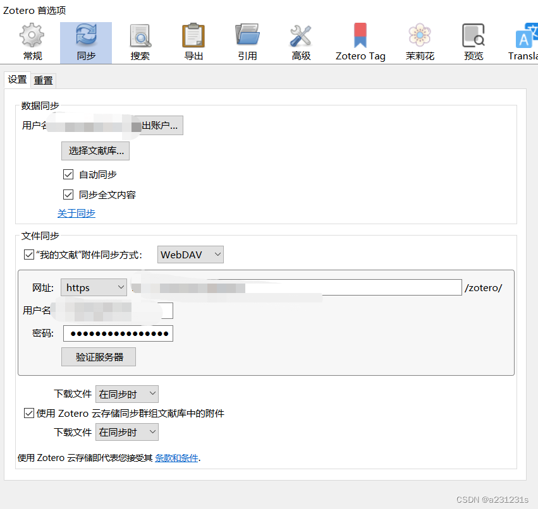This screenshot has width=538, height=509.
Task: Click the 密码 password field
Action: (118, 333)
